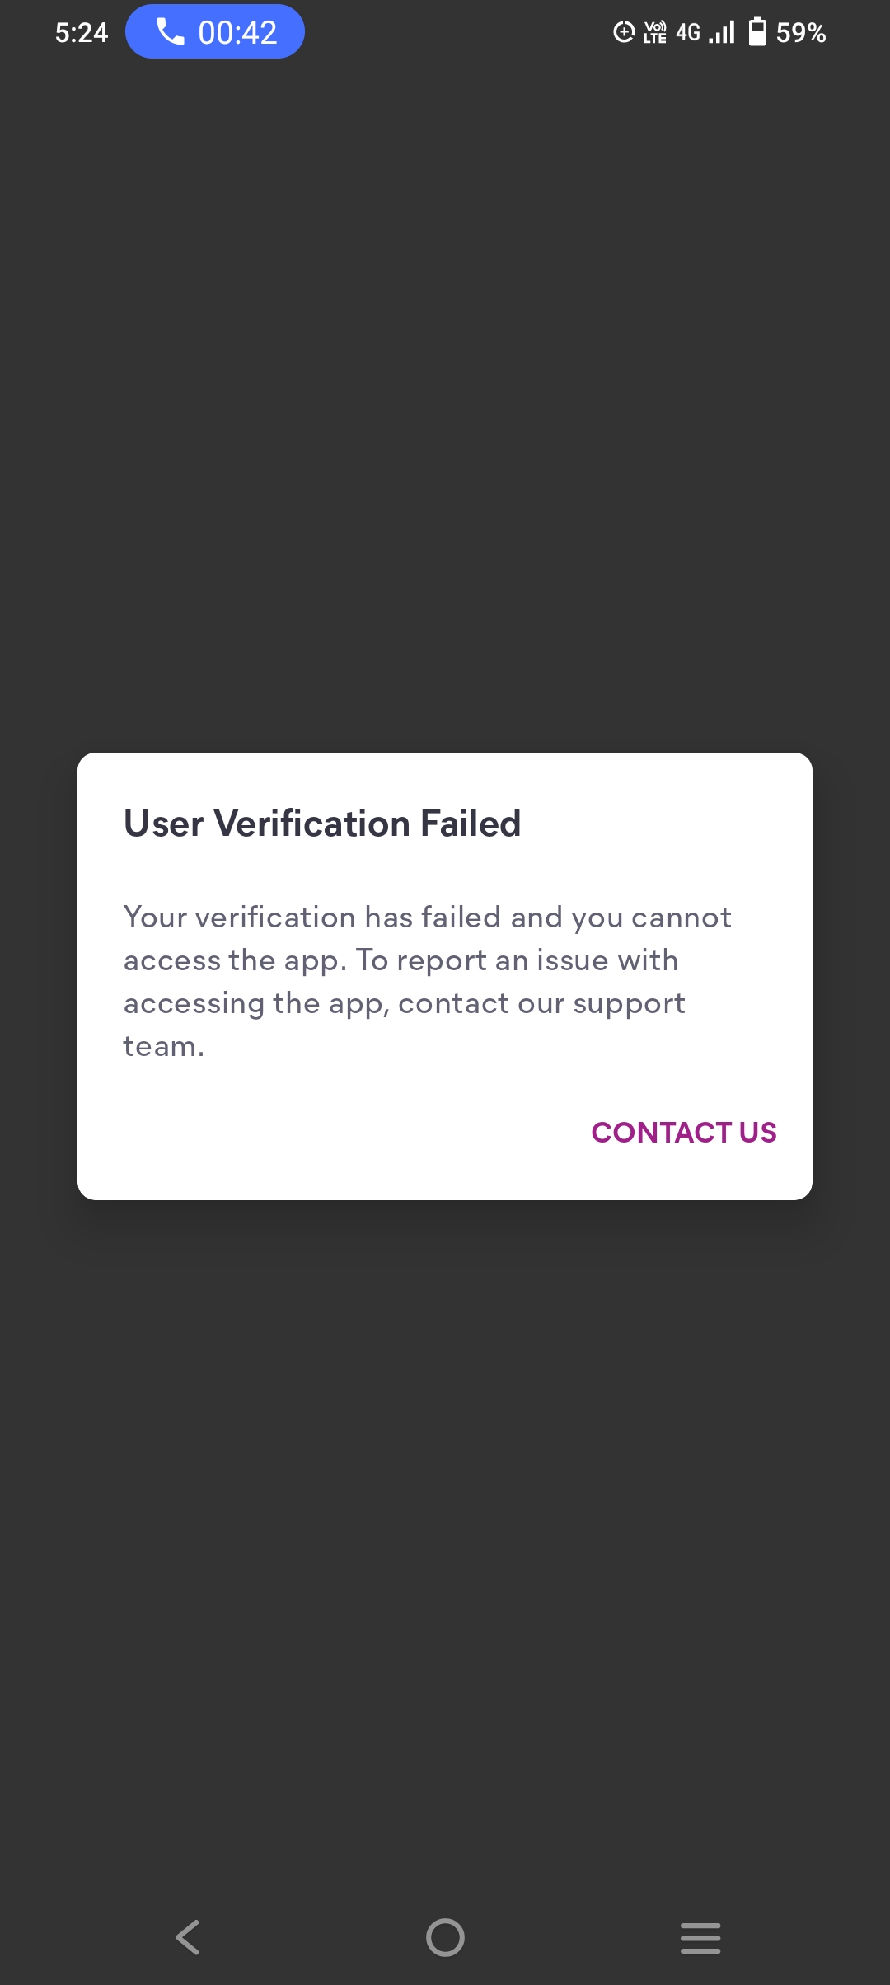890x1985 pixels.
Task: Tap the dimmed area below the dialog
Action: pyautogui.click(x=445, y=1525)
